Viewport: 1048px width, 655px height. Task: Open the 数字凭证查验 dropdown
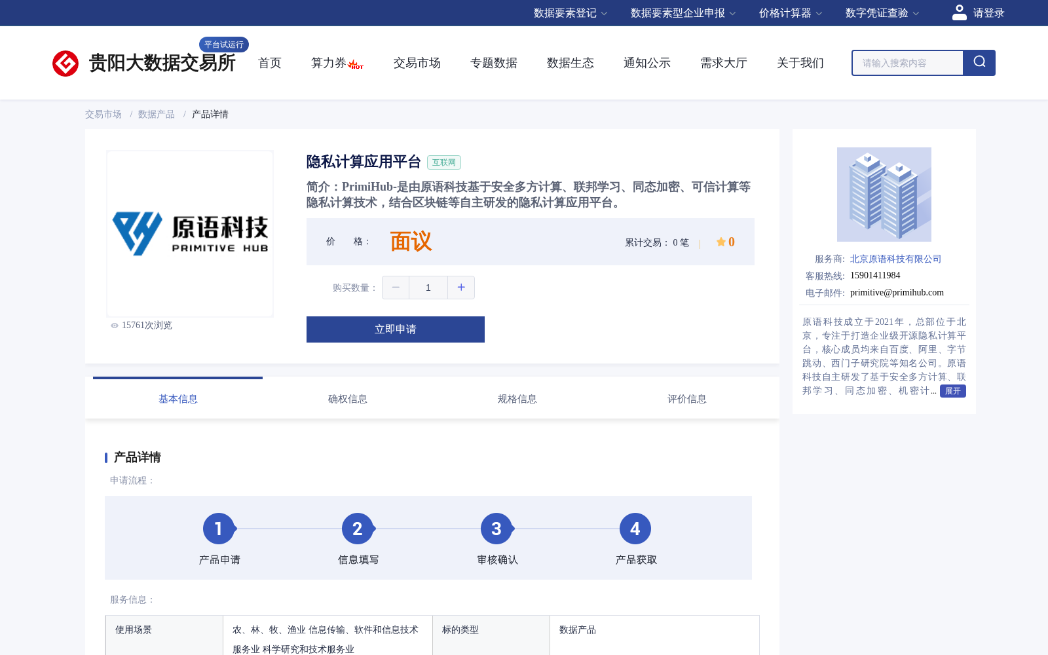tap(882, 13)
